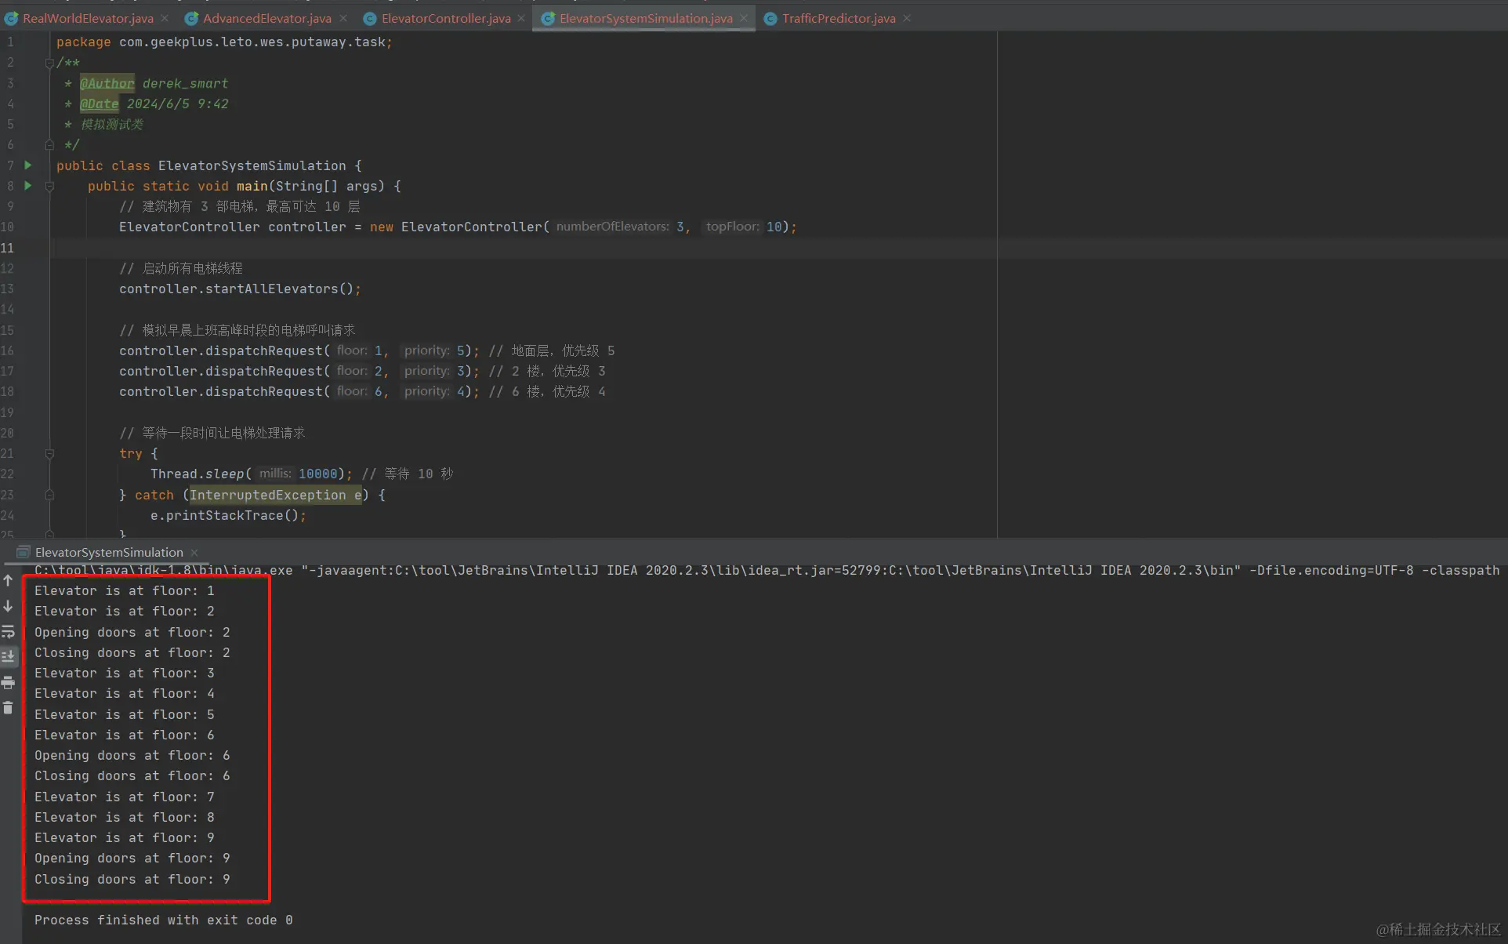Clear the console with the trash icon
The image size is (1508, 944).
pyautogui.click(x=8, y=708)
